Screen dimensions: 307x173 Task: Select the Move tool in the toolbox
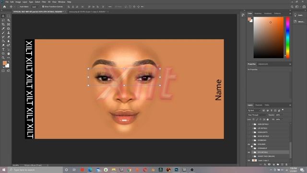3,16
